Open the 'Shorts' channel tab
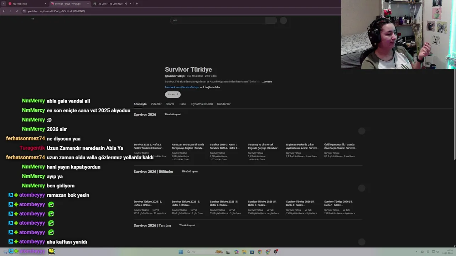Viewport: 456px width, 256px height. [x=170, y=104]
